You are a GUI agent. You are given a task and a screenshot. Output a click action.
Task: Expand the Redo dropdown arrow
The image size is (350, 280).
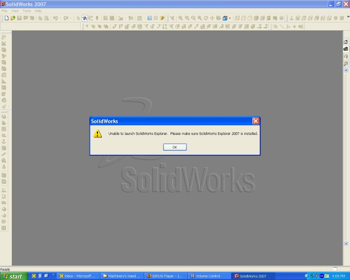click(71, 18)
